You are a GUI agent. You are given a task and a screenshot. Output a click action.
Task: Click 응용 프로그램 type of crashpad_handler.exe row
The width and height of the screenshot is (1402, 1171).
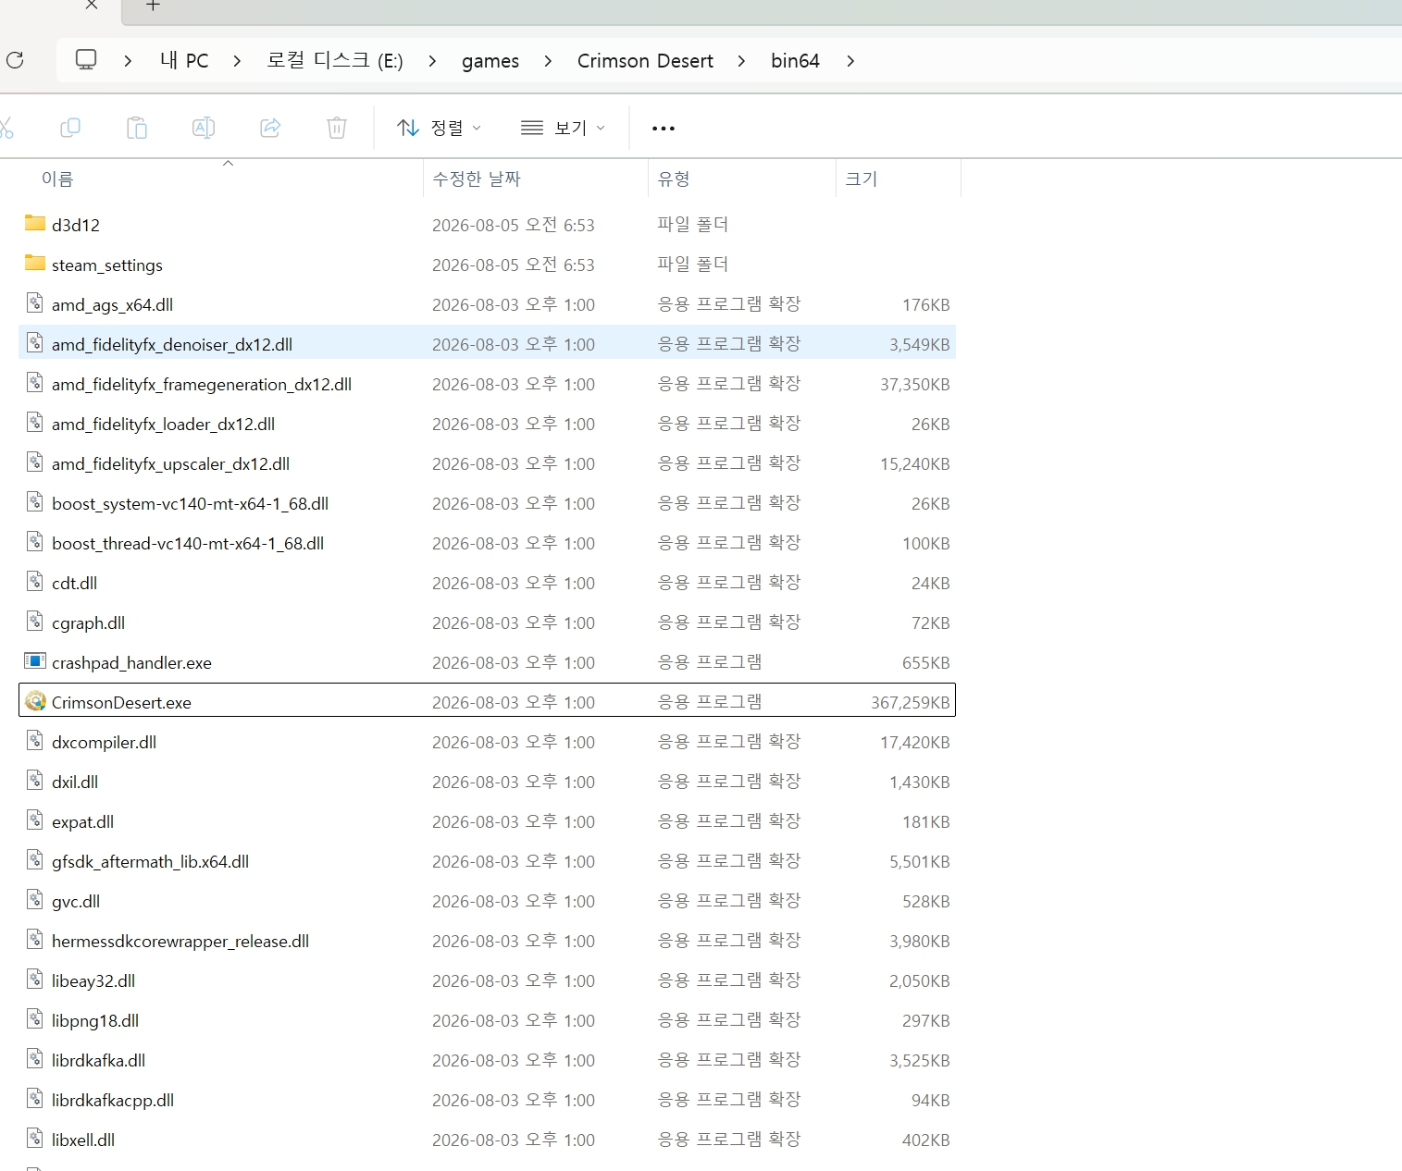[710, 662]
